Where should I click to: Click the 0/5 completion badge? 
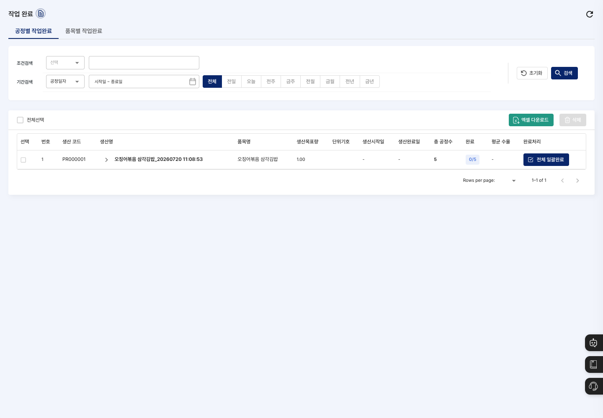coord(472,160)
